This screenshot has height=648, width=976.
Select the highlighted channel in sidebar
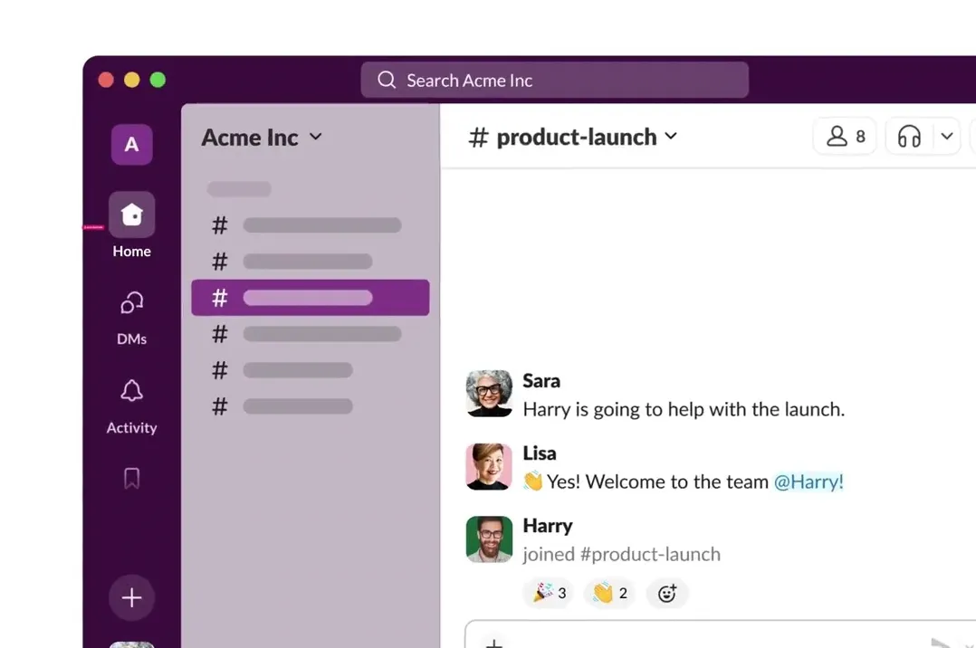[310, 298]
